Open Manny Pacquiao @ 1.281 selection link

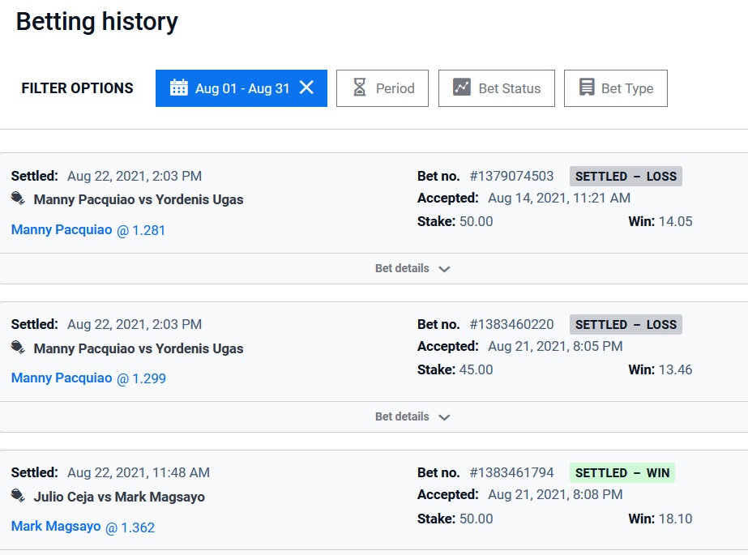click(88, 230)
